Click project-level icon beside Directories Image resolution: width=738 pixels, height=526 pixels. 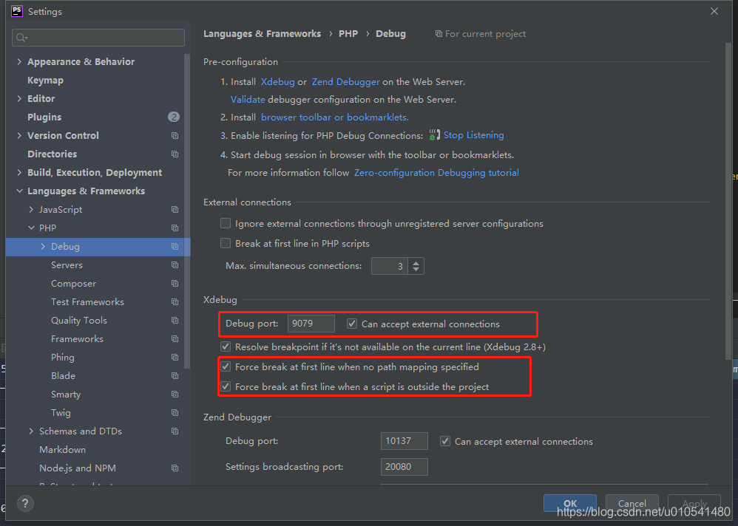(x=175, y=154)
